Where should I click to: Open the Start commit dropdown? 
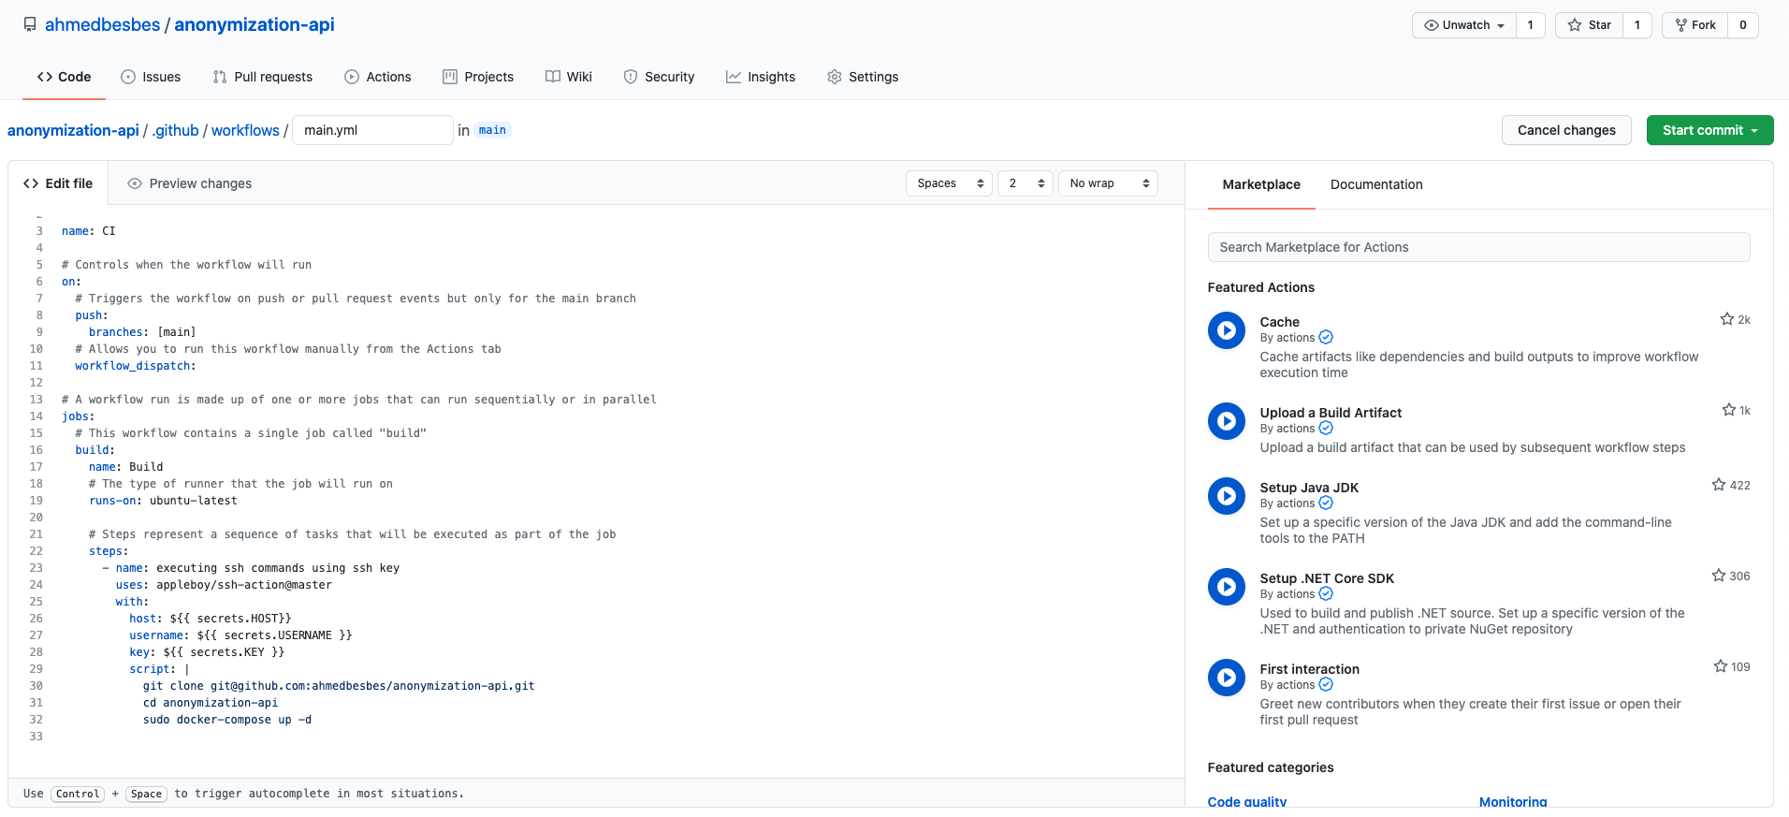[x=1709, y=130]
